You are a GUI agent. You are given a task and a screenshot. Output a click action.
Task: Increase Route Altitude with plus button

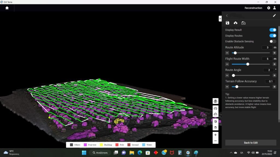point(275,53)
